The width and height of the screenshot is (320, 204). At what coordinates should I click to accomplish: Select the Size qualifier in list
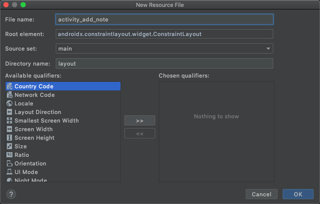pyautogui.click(x=21, y=146)
